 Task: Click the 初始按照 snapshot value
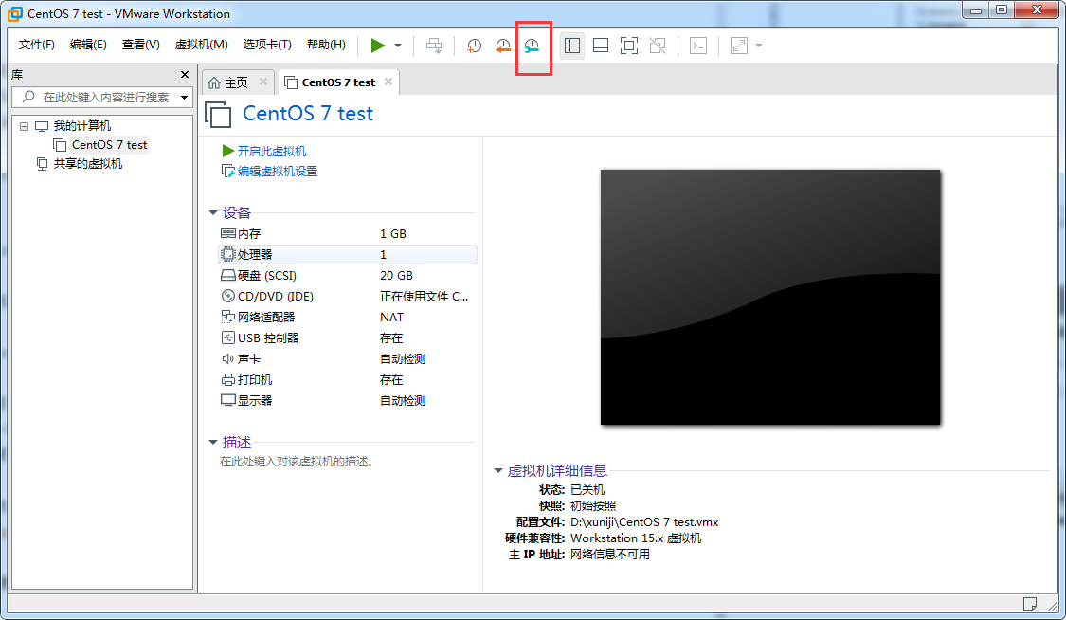[593, 506]
